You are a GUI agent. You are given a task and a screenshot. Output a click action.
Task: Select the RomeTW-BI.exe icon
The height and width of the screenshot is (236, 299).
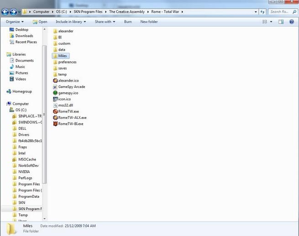click(55, 124)
